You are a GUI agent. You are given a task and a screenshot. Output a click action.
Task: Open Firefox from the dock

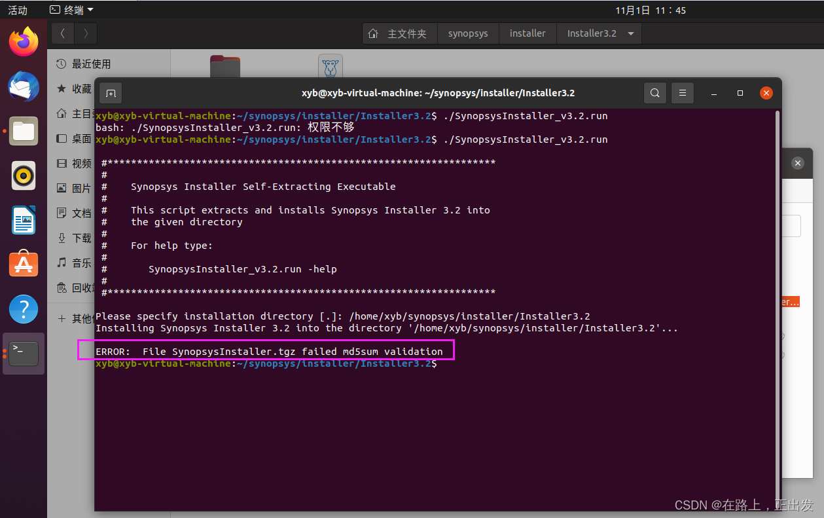24,42
